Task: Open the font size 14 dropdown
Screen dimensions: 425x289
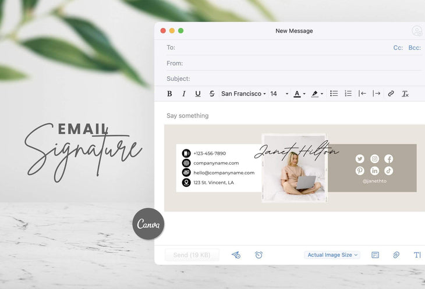Action: [279, 94]
